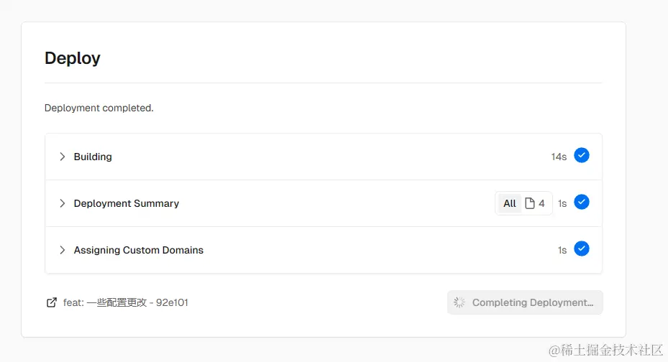The image size is (668, 362).
Task: Select the All filter tab
Action: (510, 203)
